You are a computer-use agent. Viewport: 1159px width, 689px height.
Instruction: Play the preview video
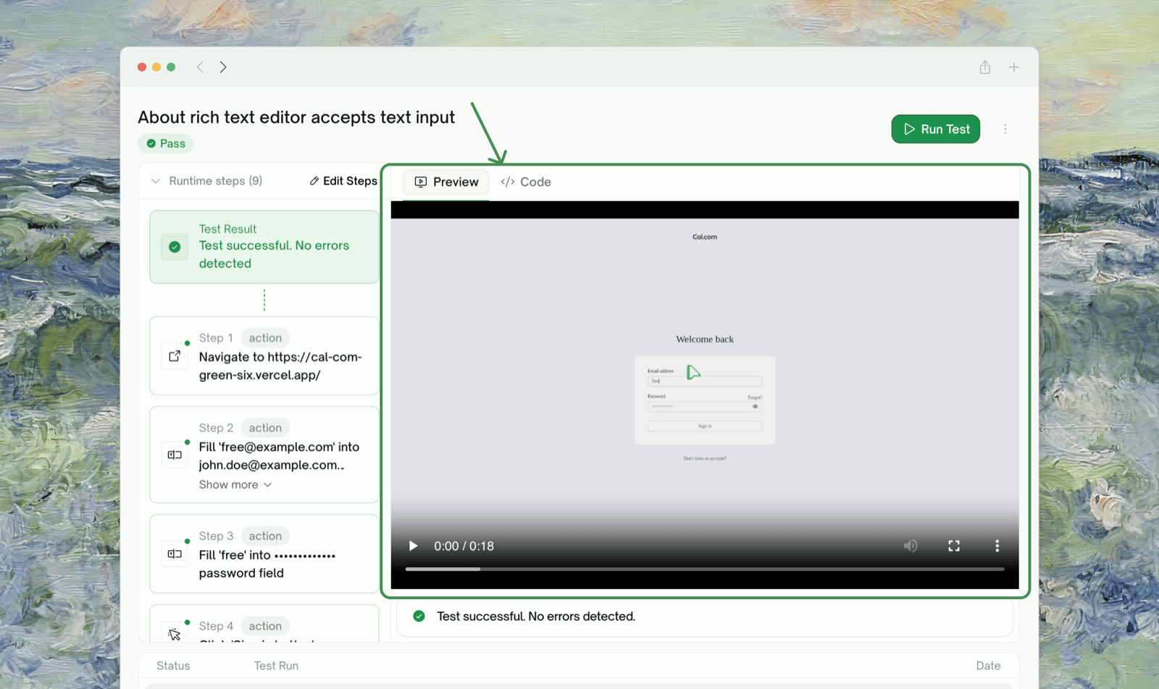coord(413,546)
